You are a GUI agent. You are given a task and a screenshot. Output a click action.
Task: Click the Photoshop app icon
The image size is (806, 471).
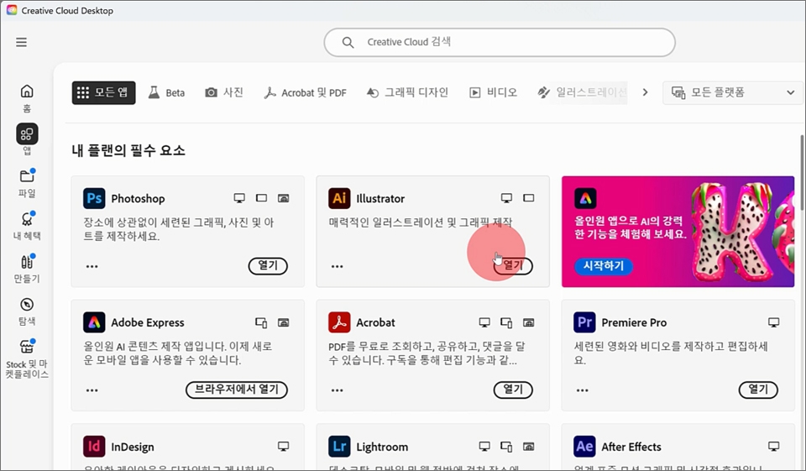[x=94, y=198]
